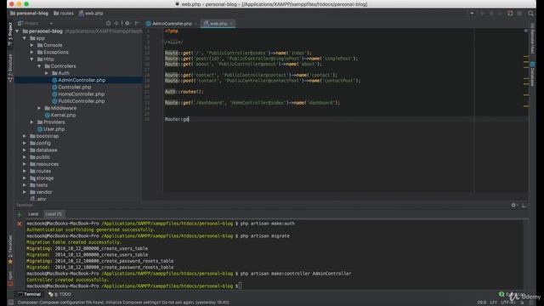The height and width of the screenshot is (306, 544).
Task: Open the Structure tool window side tab
Action: click(10, 68)
